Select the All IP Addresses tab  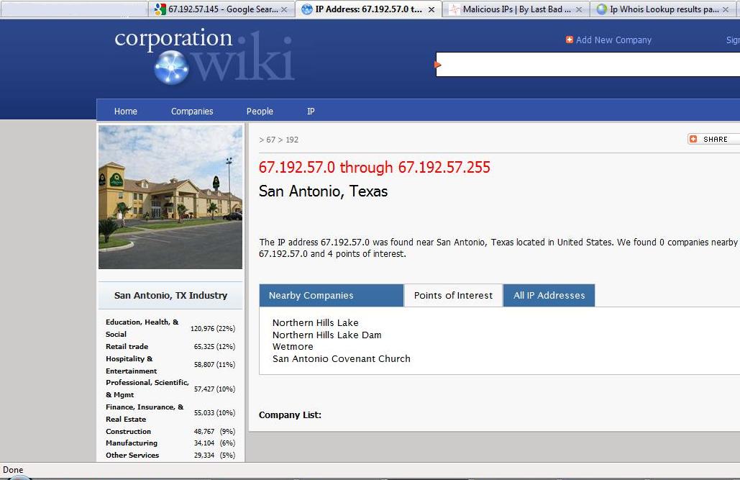pyautogui.click(x=549, y=295)
